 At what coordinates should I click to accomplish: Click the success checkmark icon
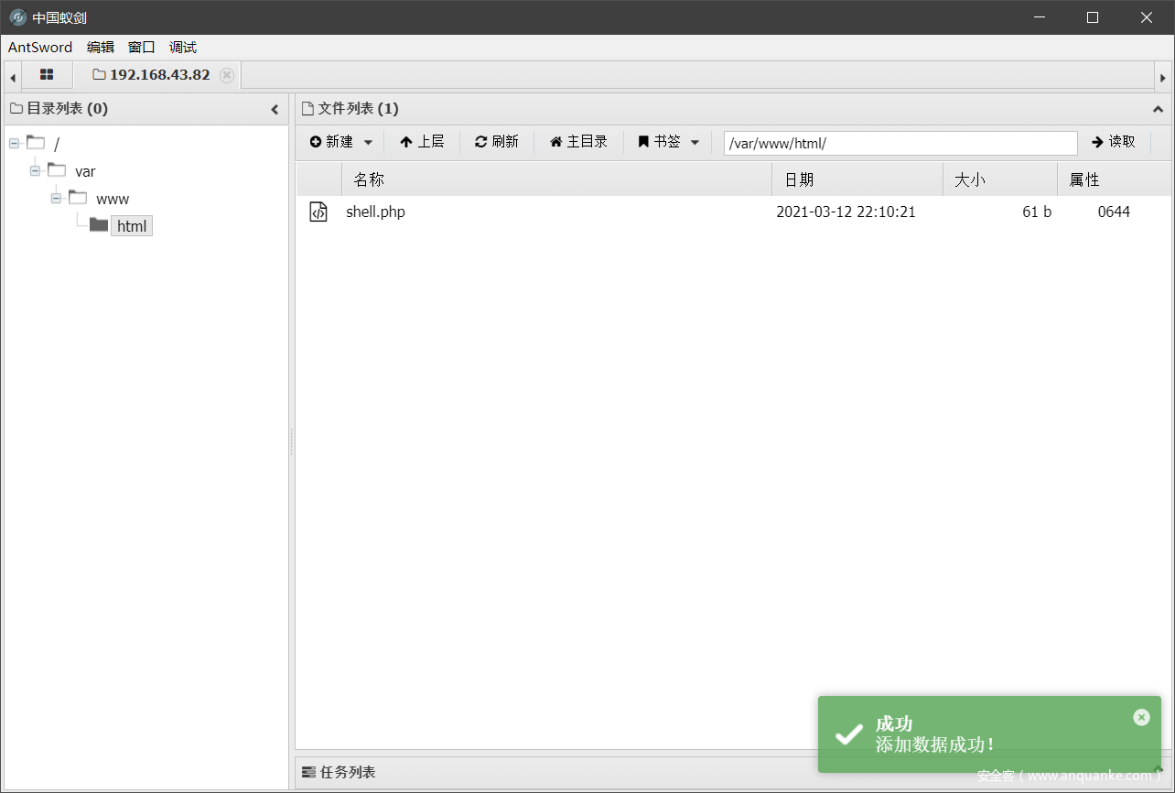click(x=849, y=734)
